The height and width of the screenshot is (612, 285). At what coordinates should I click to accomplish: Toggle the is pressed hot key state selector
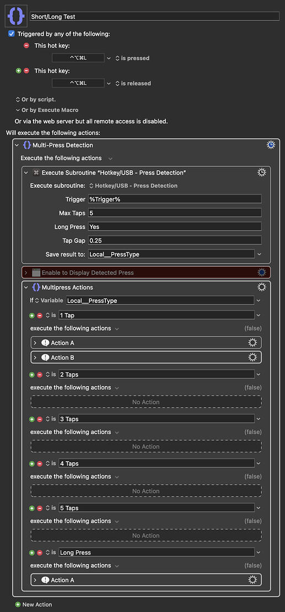(132, 58)
